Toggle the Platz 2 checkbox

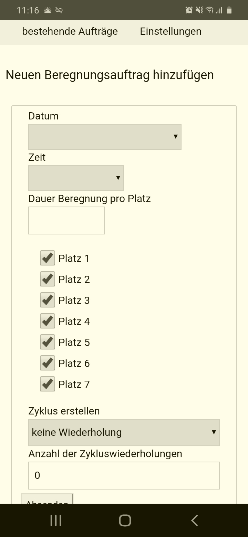click(48, 279)
